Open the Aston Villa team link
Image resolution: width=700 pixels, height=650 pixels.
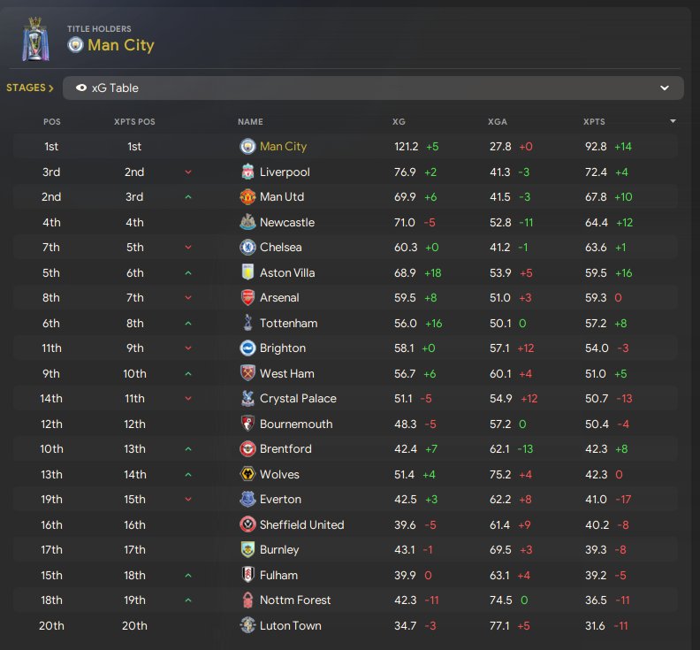coord(287,272)
